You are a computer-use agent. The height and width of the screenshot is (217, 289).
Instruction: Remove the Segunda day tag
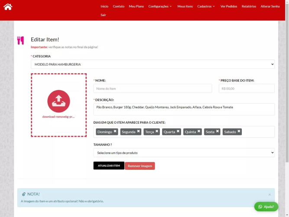(x=139, y=132)
